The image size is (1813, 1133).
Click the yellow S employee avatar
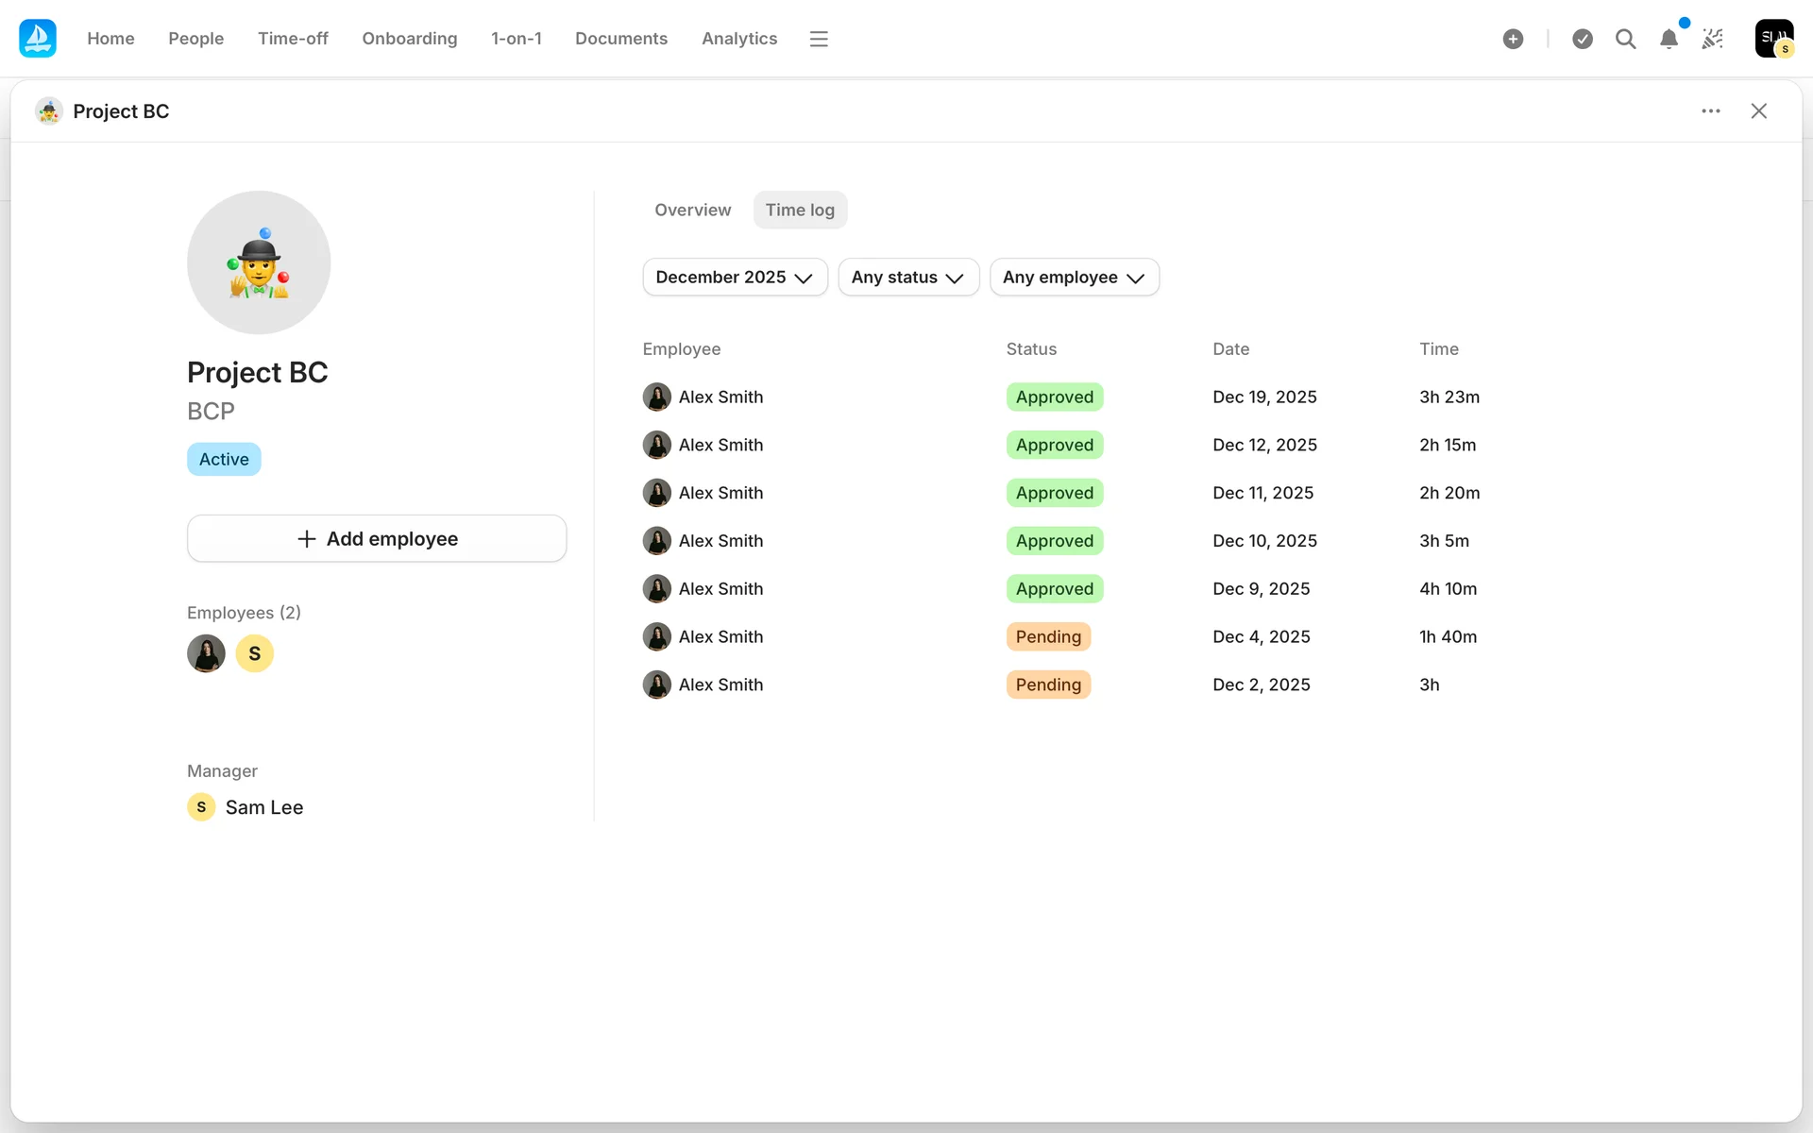click(x=254, y=653)
